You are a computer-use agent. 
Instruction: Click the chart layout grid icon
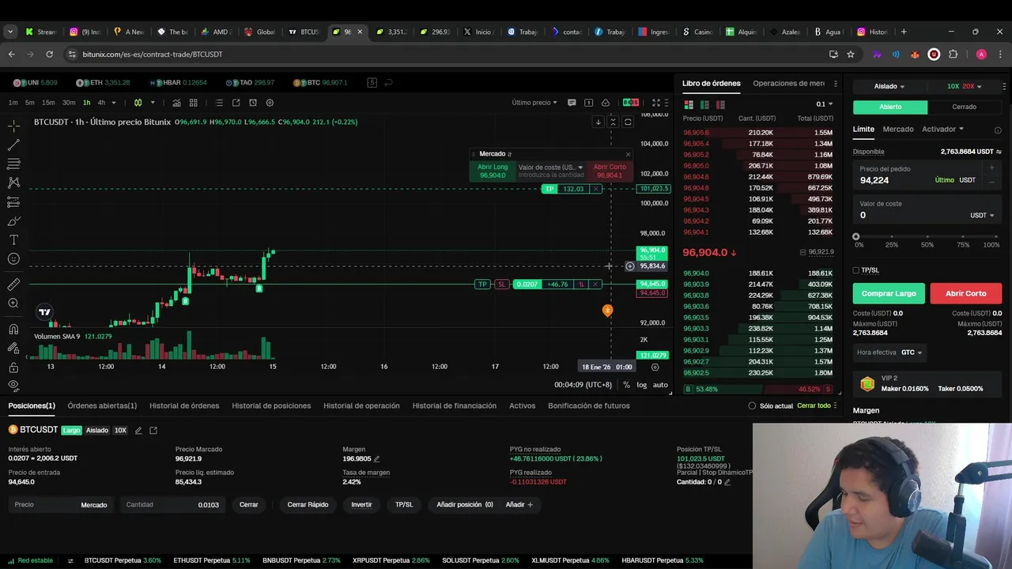(x=193, y=103)
